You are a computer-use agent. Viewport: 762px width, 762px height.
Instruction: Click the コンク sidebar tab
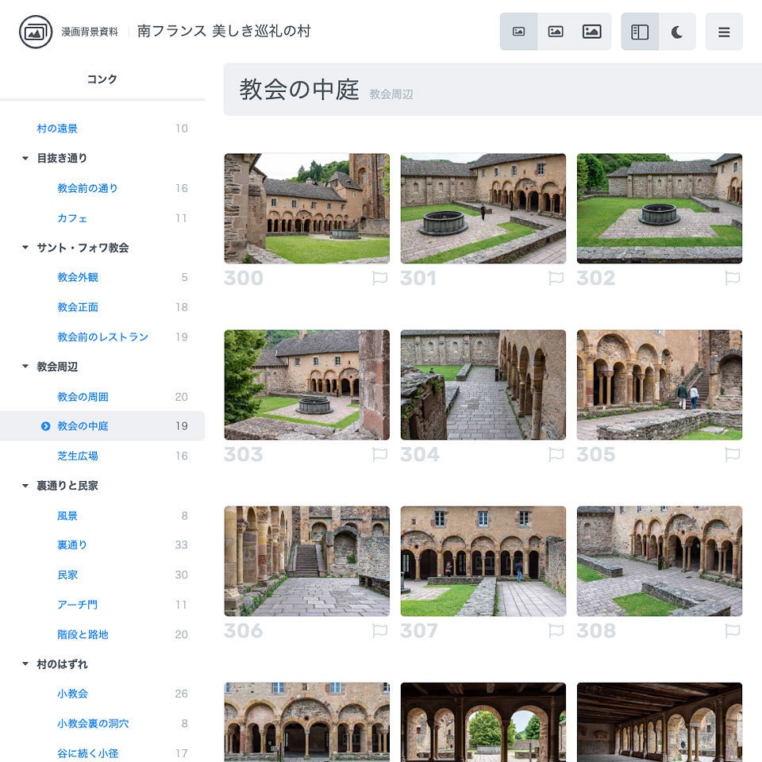(x=102, y=79)
